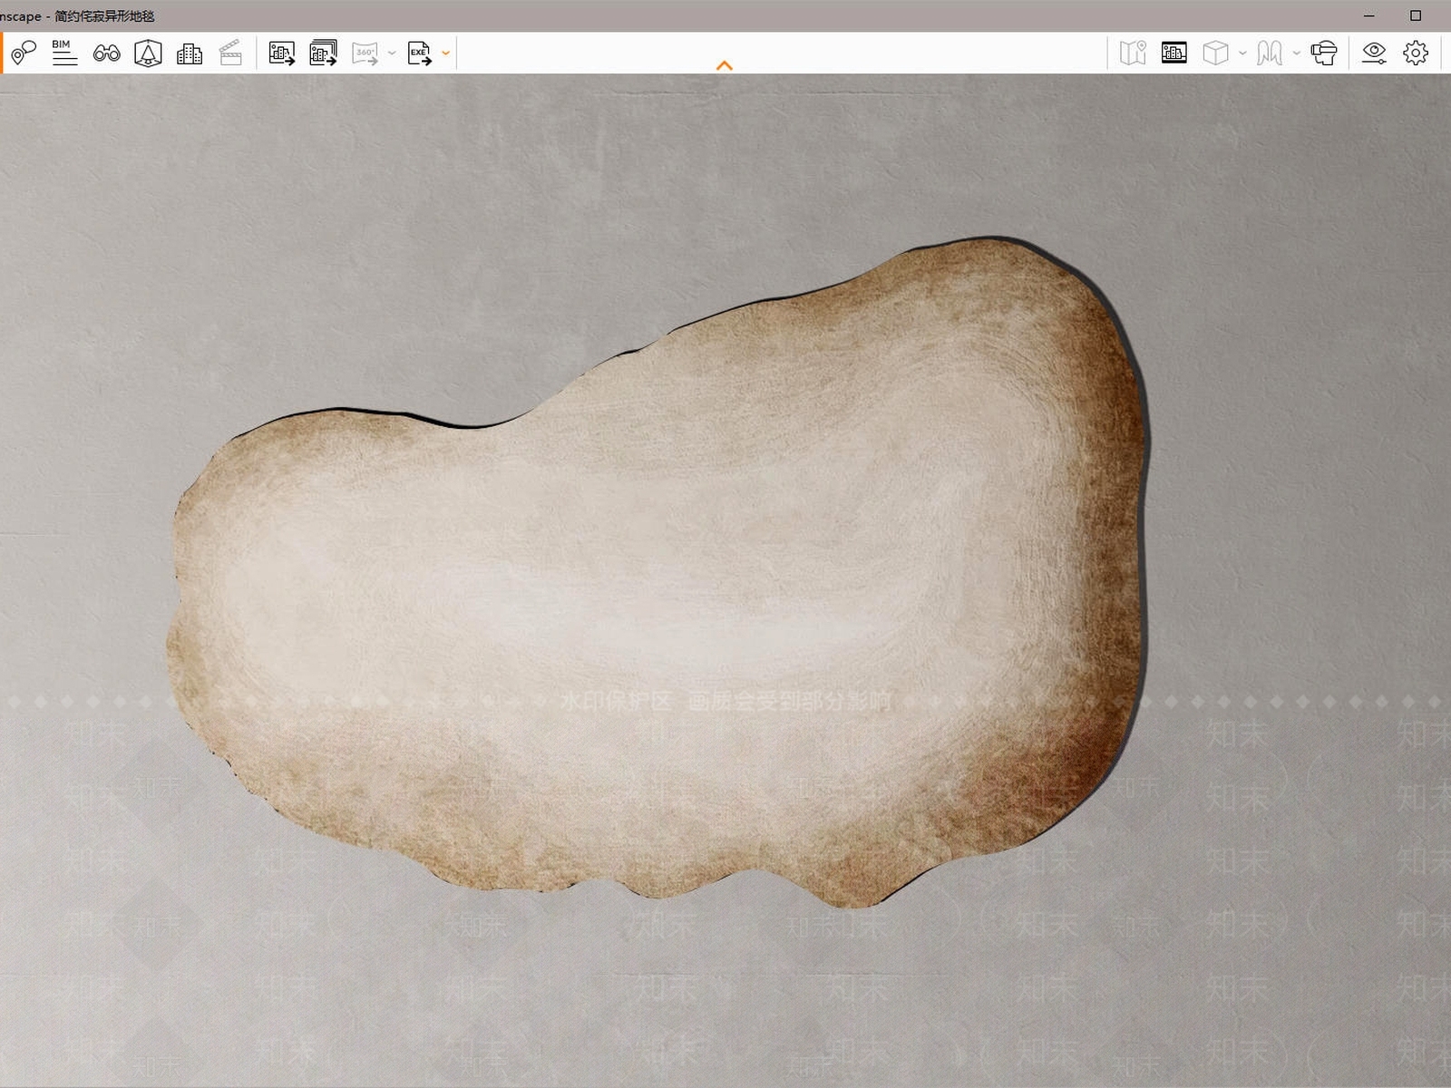Open the site context map icon
The width and height of the screenshot is (1451, 1088).
(1133, 53)
